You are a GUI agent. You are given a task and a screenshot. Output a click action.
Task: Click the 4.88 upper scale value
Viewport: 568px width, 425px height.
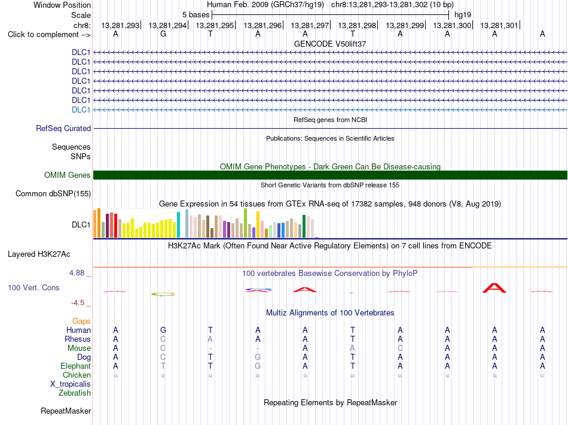[x=77, y=273]
